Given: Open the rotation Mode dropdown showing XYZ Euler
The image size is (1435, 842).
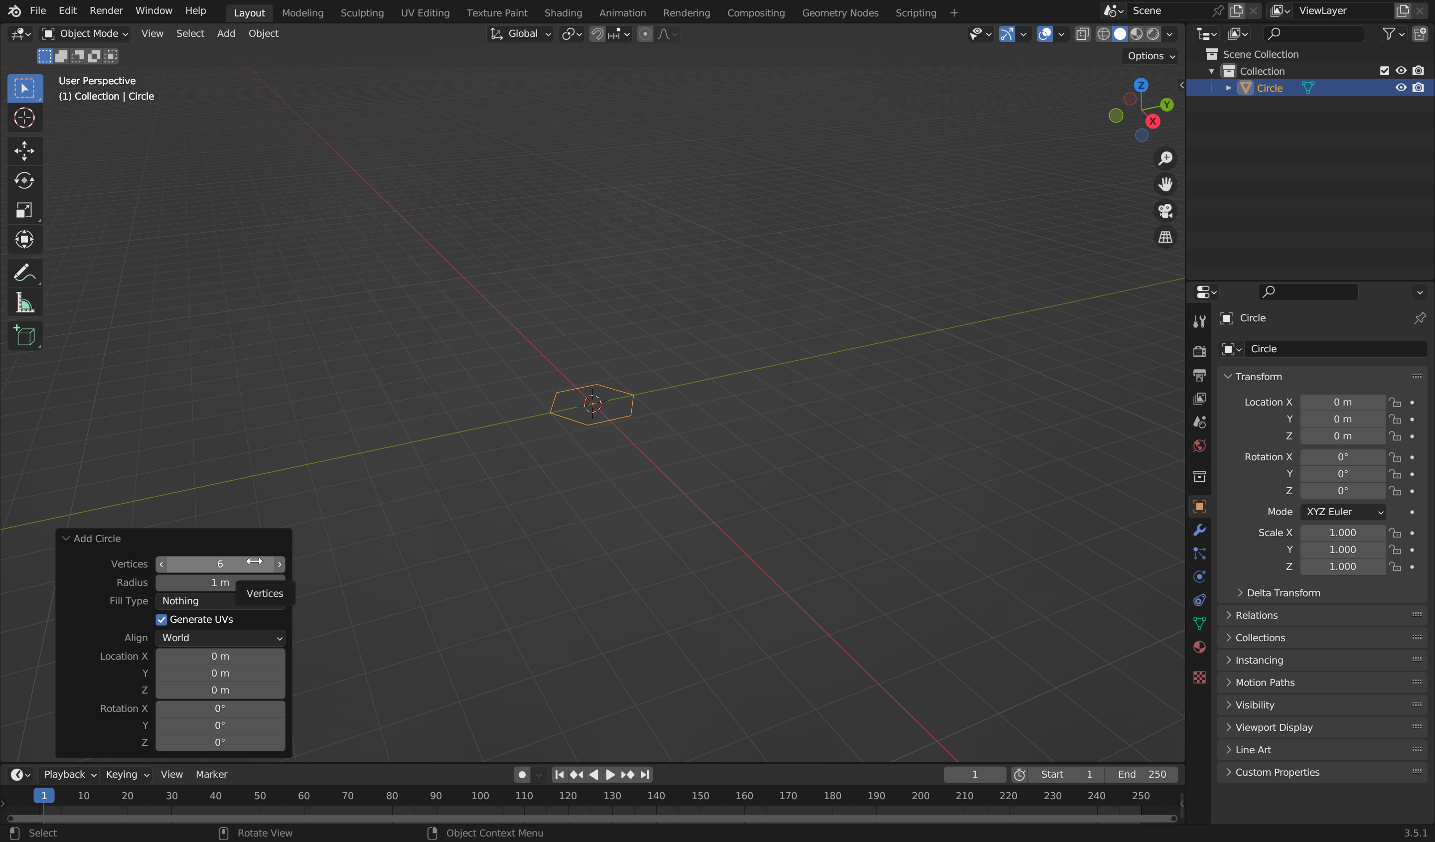Looking at the screenshot, I should click(1342, 512).
